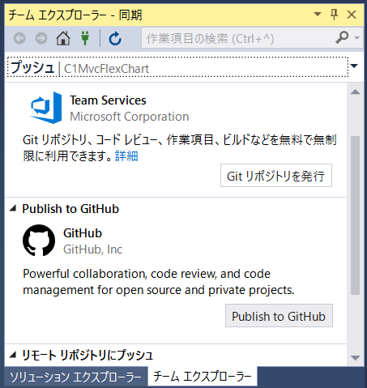This screenshot has height=388, width=367.
Task: Collapse リモート リポジトリにプッシュ section
Action: pos(13,355)
